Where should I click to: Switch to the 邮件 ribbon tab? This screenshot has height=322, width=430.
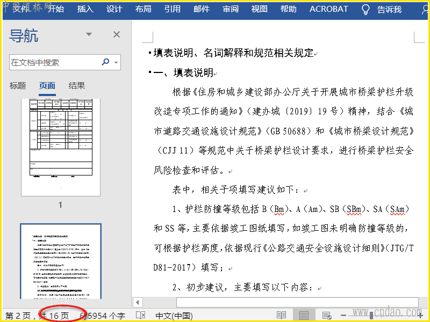(x=201, y=9)
